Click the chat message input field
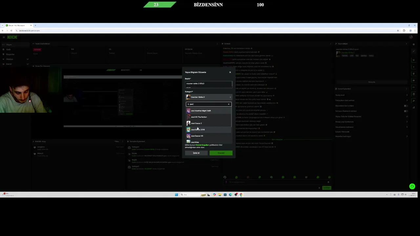 point(277,182)
